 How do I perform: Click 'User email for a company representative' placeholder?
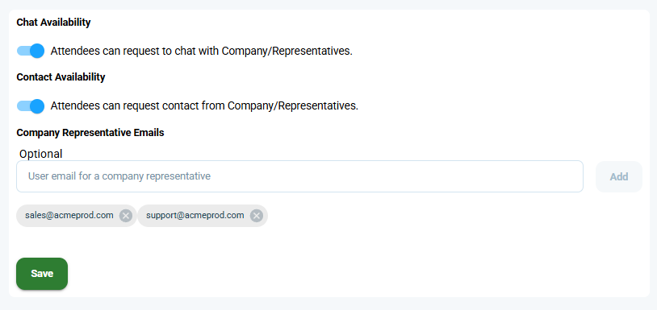coord(119,176)
